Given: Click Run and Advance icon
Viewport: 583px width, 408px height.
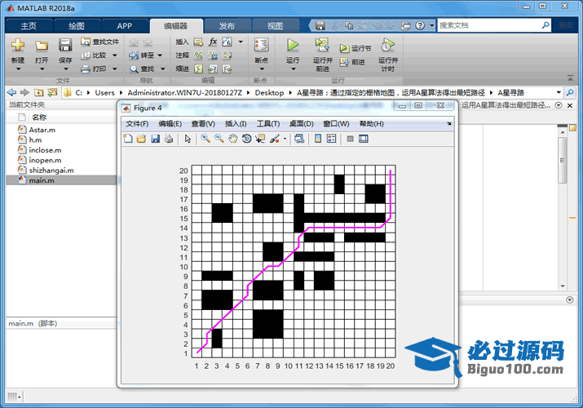Looking at the screenshot, I should [x=322, y=45].
